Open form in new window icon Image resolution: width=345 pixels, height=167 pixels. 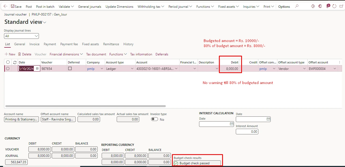[341, 6]
